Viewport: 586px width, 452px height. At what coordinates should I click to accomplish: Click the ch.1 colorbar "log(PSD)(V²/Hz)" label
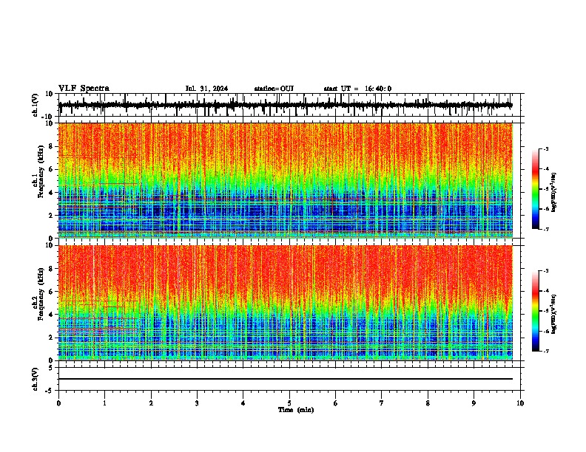553,193
